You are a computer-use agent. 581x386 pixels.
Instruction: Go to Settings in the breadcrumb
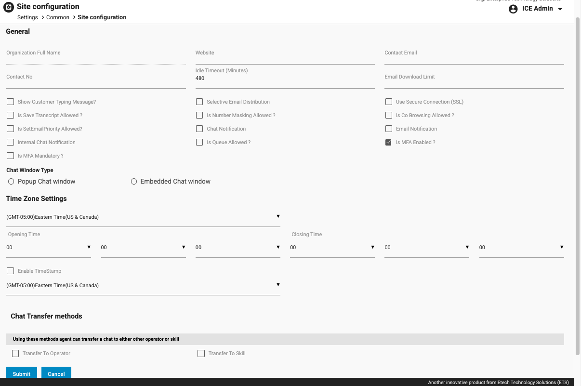(x=27, y=17)
